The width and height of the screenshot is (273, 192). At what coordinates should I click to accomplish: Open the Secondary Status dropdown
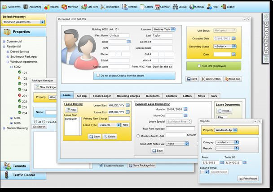225,47
